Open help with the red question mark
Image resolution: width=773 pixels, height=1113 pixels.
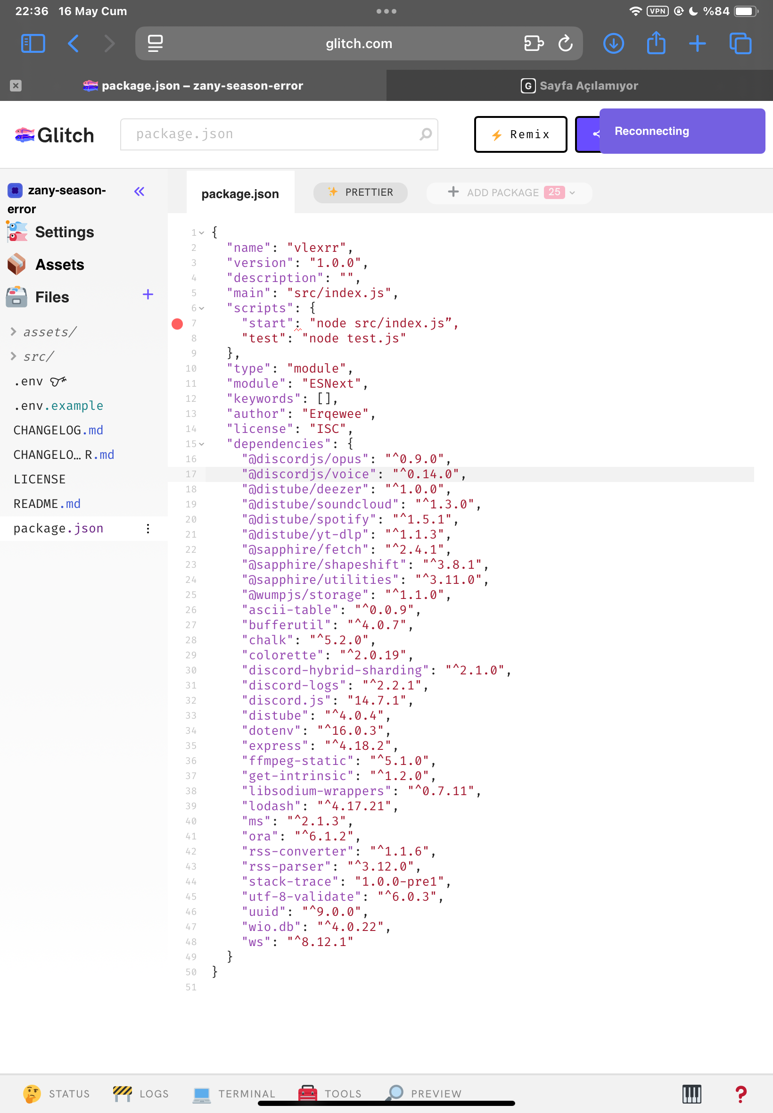point(740,1094)
